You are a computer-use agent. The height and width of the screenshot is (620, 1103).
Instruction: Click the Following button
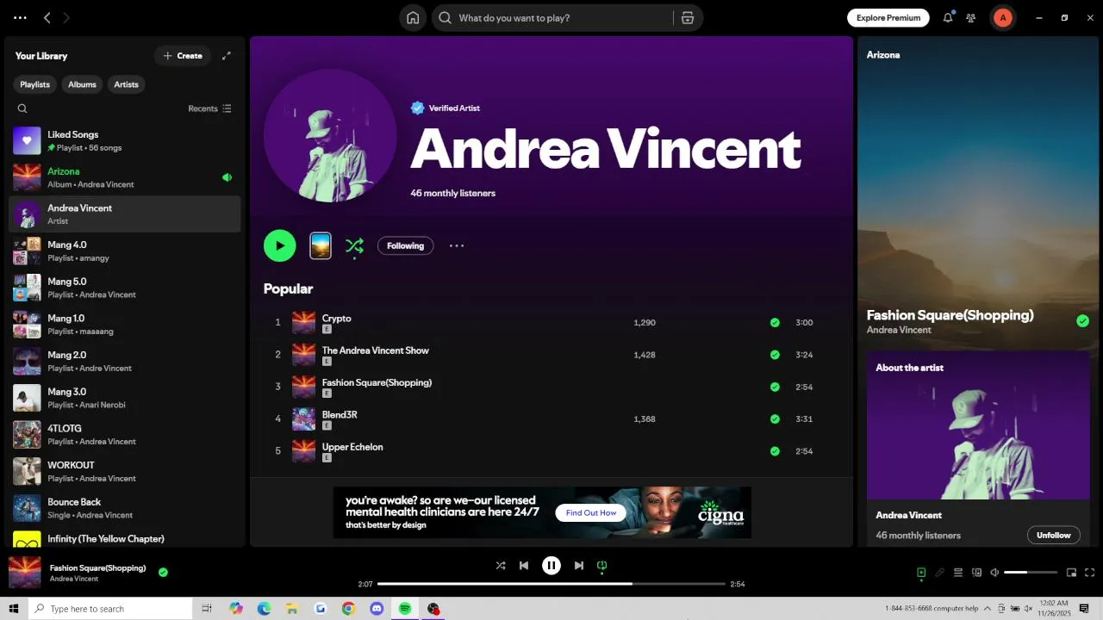tap(405, 246)
